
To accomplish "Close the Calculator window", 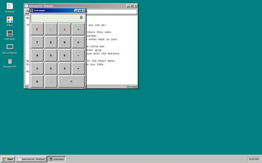I will point(84,11).
